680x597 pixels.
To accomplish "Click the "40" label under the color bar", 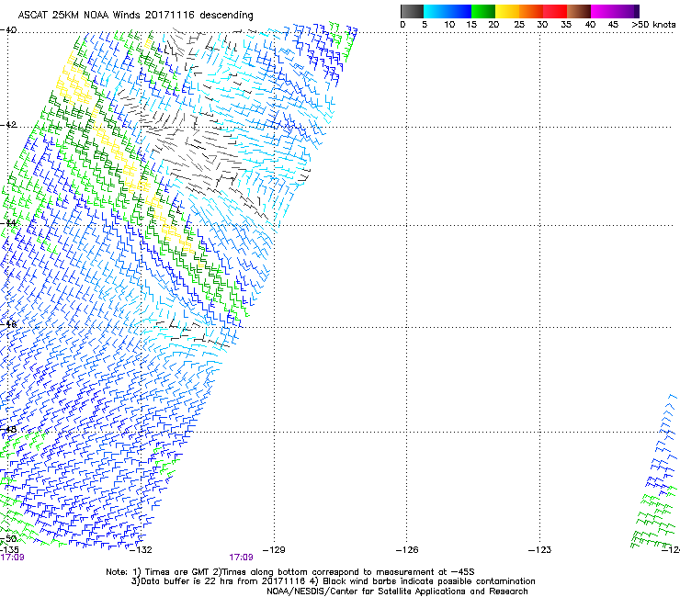I will [x=590, y=25].
